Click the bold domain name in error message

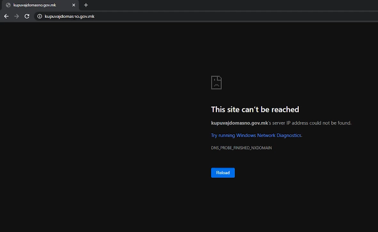click(x=239, y=123)
